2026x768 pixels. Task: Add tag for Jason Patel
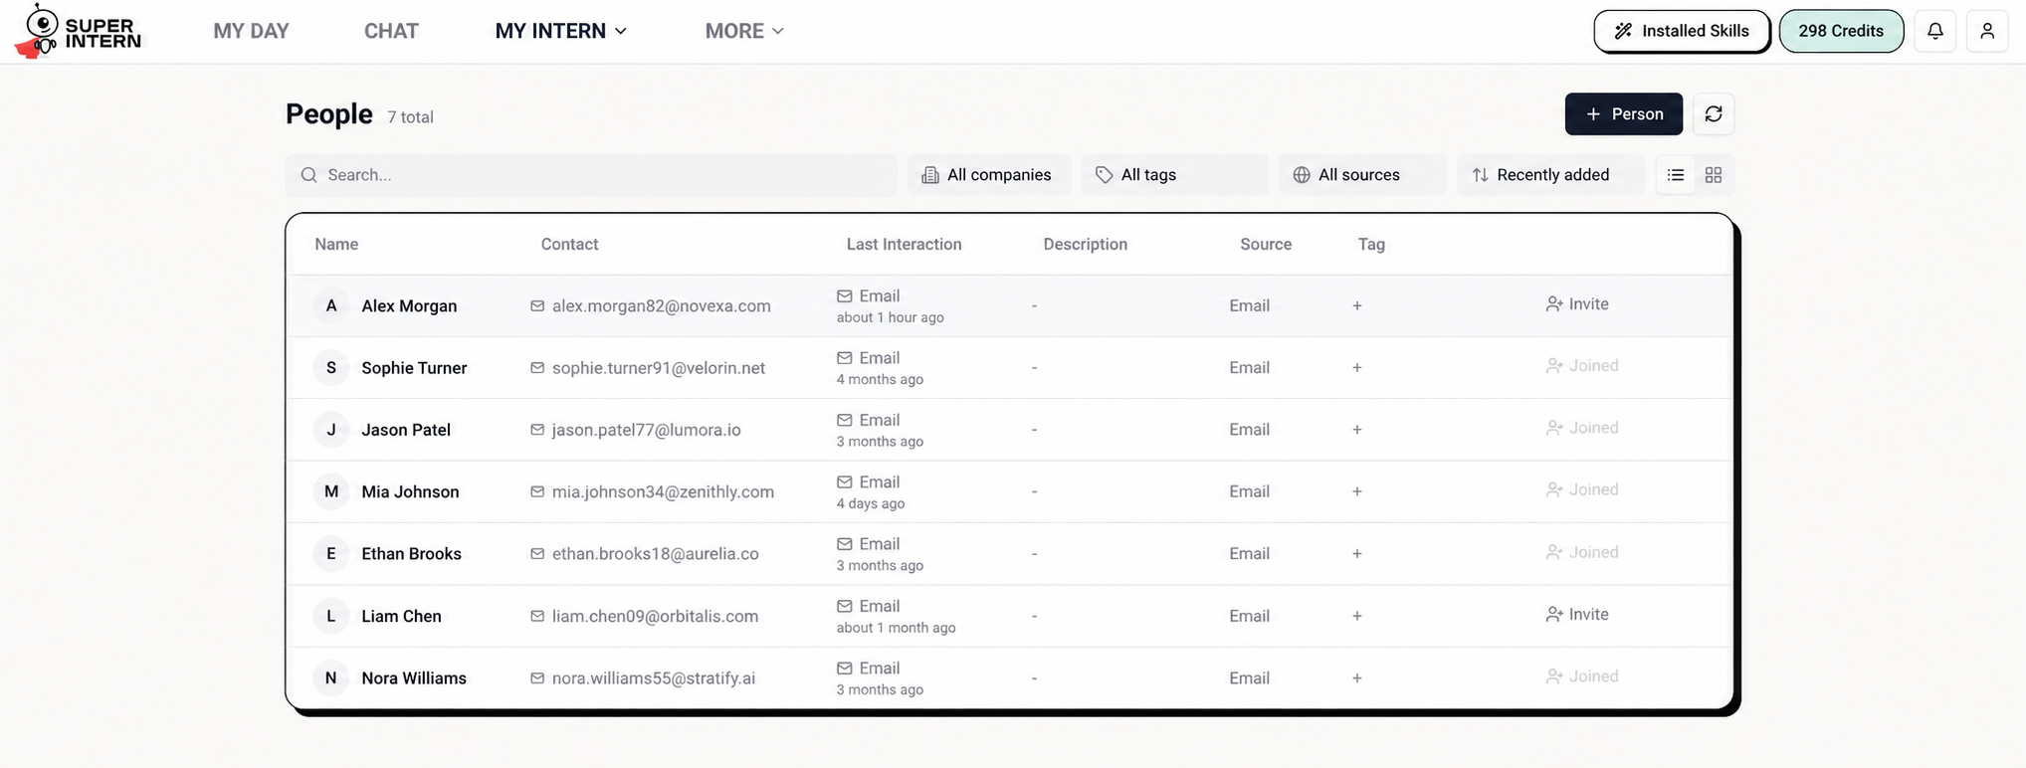click(1356, 429)
